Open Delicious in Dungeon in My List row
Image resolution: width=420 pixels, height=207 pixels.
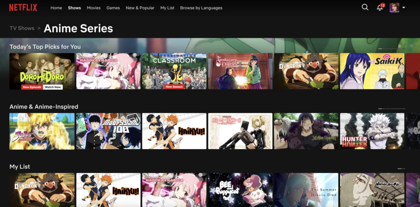point(42,190)
